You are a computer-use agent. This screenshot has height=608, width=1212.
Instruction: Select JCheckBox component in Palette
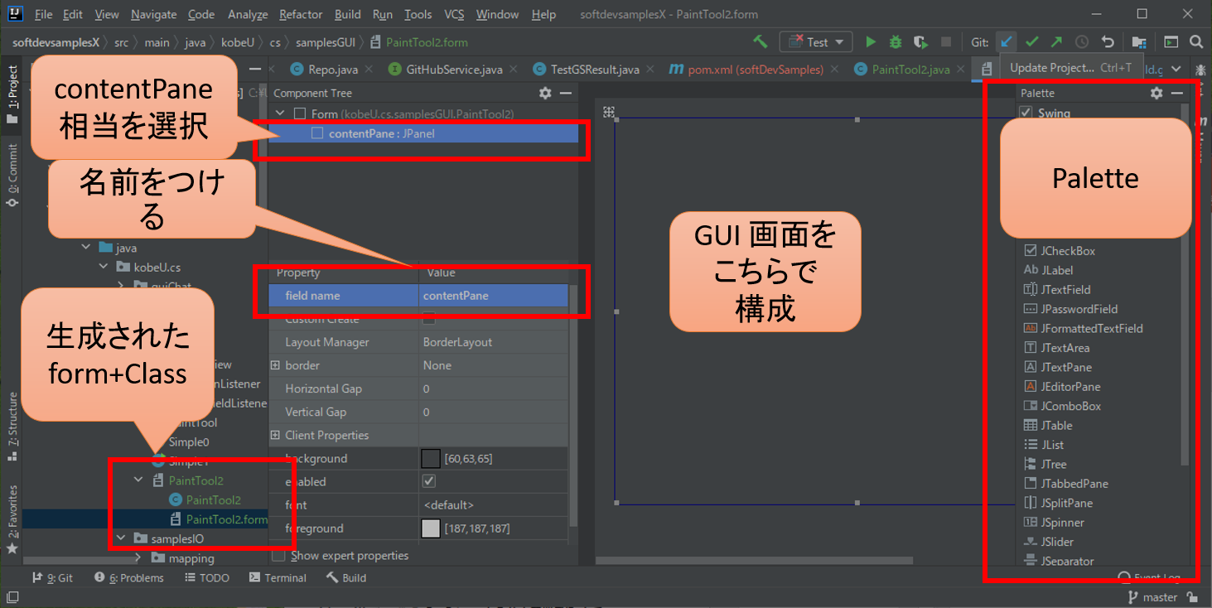[x=1068, y=250]
